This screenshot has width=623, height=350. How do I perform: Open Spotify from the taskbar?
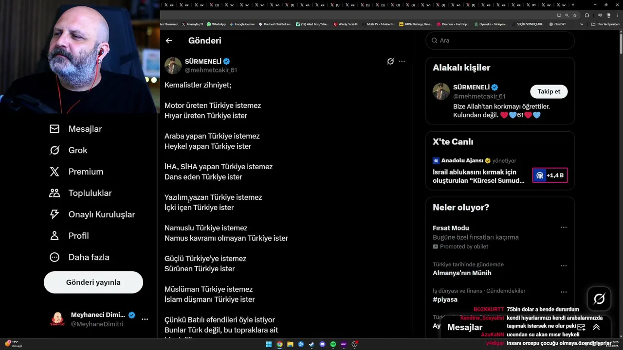coord(333,345)
